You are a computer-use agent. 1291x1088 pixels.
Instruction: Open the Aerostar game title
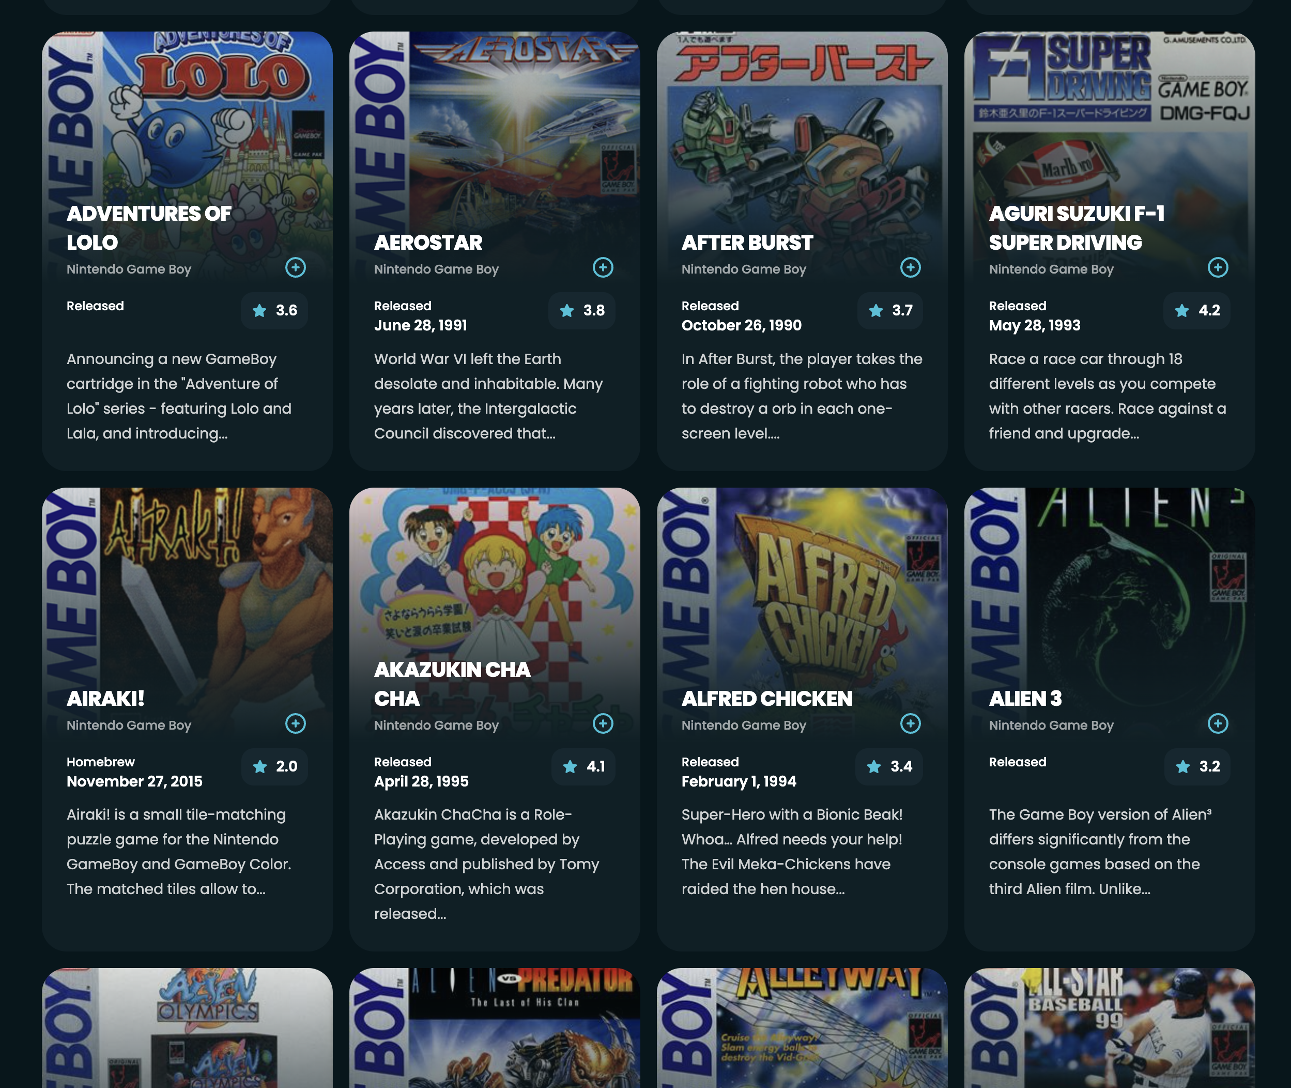coord(428,243)
